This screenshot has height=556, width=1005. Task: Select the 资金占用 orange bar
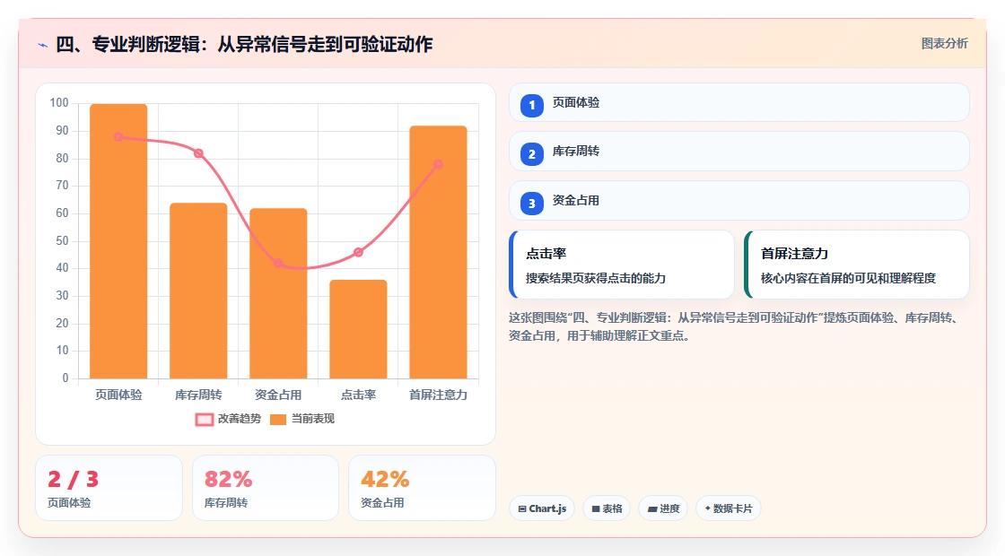pos(278,293)
